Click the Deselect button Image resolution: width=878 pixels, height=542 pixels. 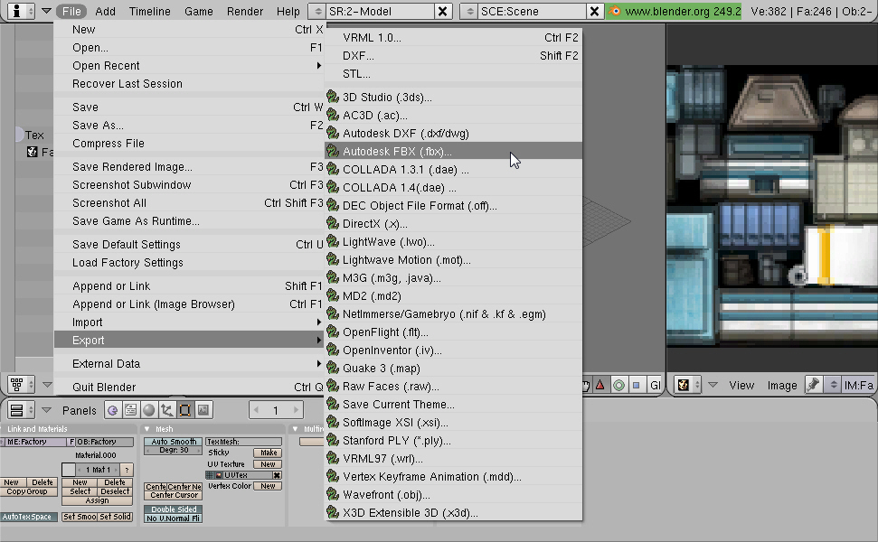[116, 491]
